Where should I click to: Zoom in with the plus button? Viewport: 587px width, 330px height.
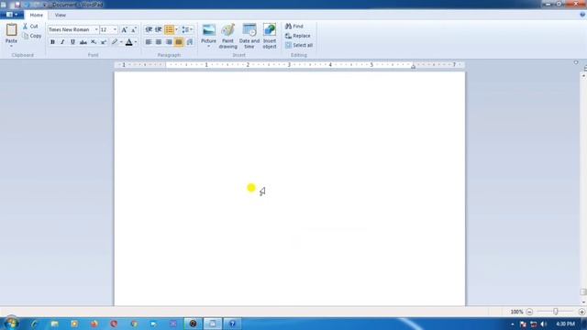[581, 312]
